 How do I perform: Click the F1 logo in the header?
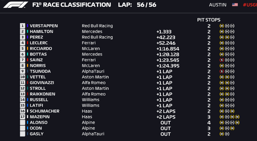click(x=16, y=5)
